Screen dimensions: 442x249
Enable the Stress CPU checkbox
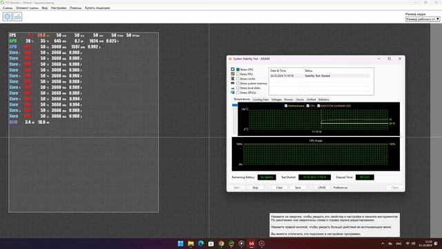pyautogui.click(x=238, y=69)
